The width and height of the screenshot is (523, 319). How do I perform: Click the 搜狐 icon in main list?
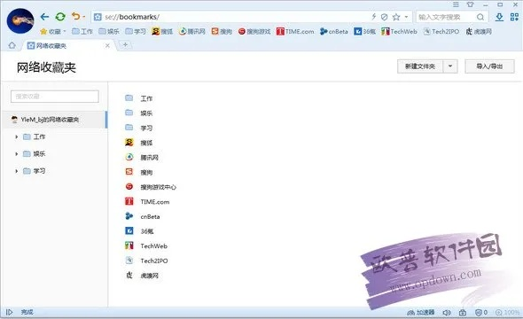[129, 143]
